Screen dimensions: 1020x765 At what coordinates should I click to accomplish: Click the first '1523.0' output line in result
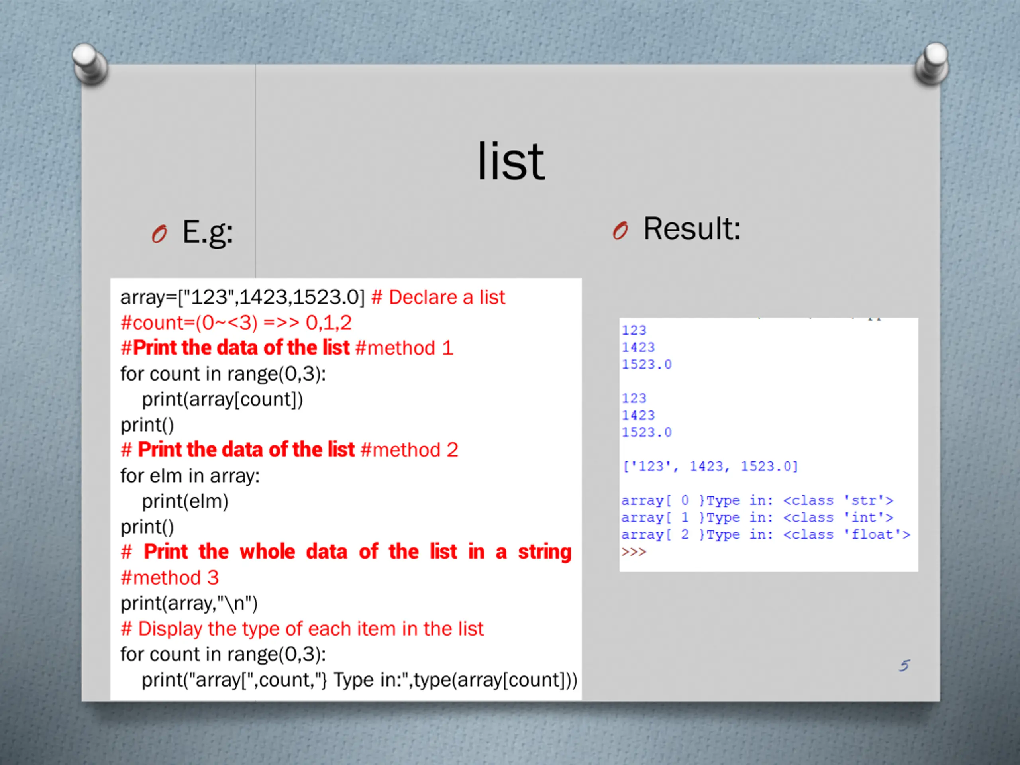pos(647,364)
